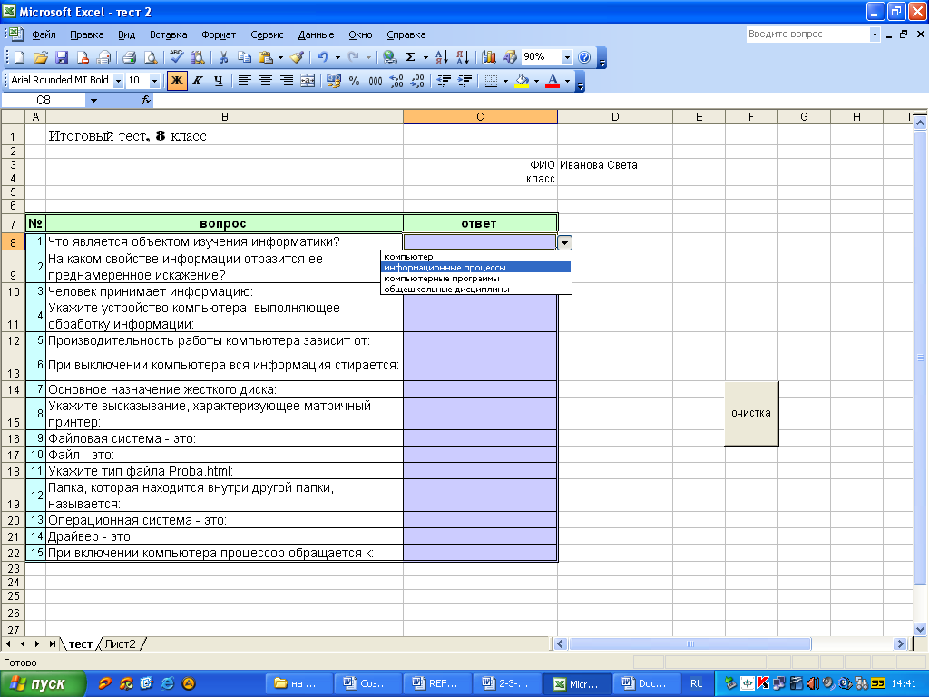Click the New workbook icon
This screenshot has height=697, width=929.
click(20, 57)
